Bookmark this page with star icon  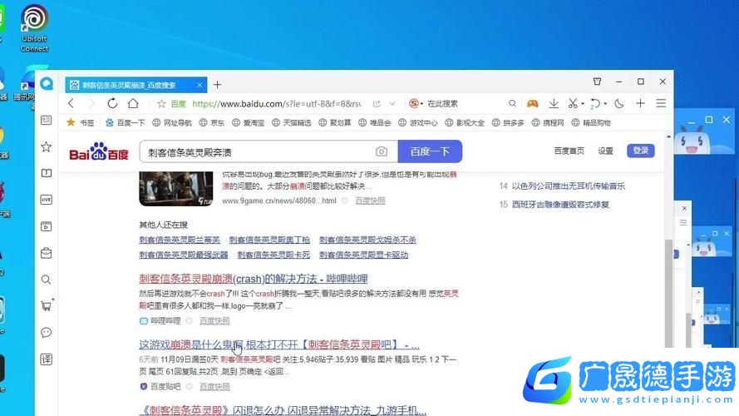click(x=161, y=104)
